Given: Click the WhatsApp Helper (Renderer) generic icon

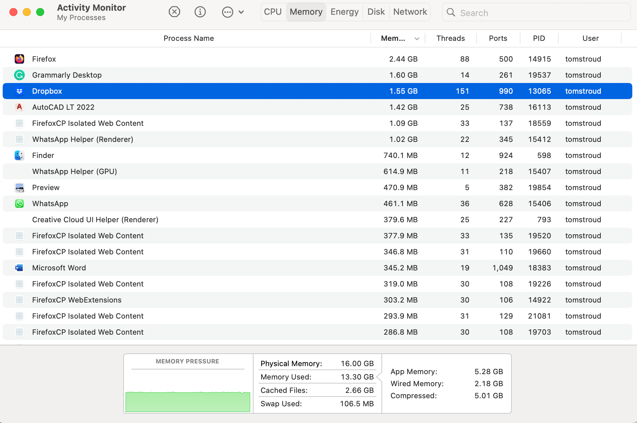Looking at the screenshot, I should pyautogui.click(x=19, y=139).
